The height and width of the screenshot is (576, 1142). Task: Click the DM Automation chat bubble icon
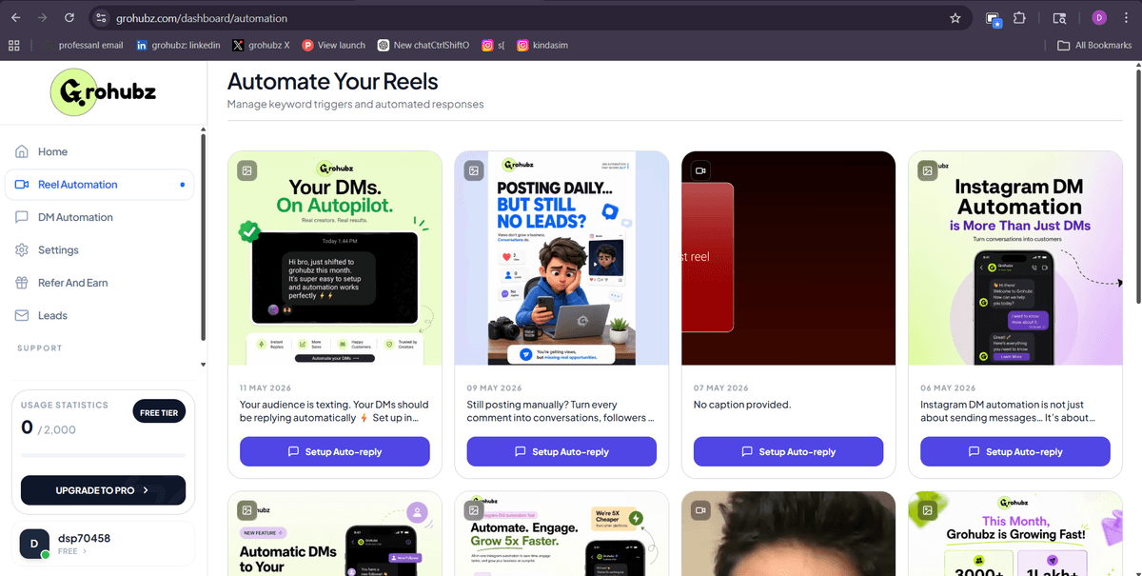[x=22, y=217]
